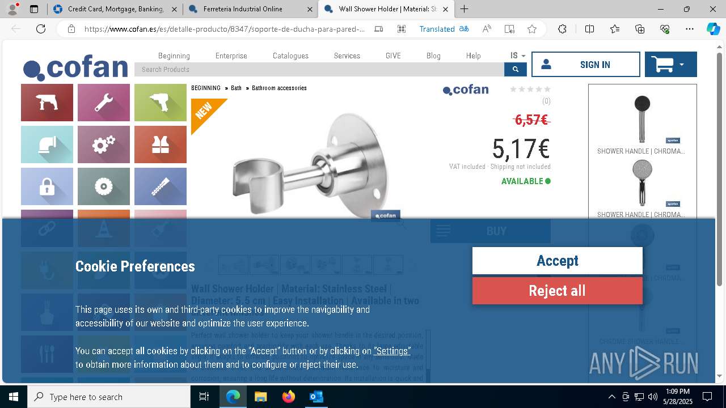Image resolution: width=726 pixels, height=408 pixels.
Task: Open the padlock category tile
Action: point(47,186)
